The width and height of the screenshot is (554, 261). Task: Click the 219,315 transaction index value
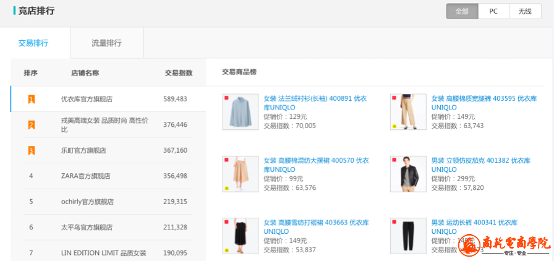pos(175,202)
